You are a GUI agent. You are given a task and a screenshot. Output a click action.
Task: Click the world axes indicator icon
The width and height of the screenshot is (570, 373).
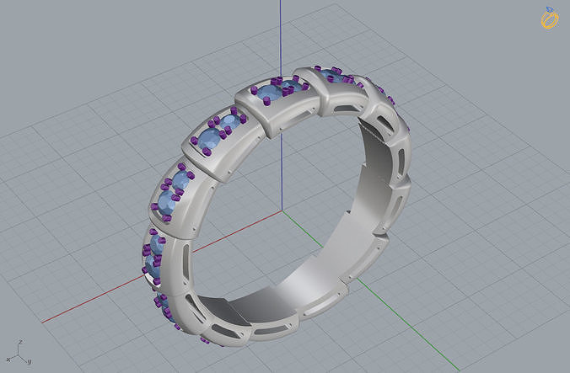19,352
